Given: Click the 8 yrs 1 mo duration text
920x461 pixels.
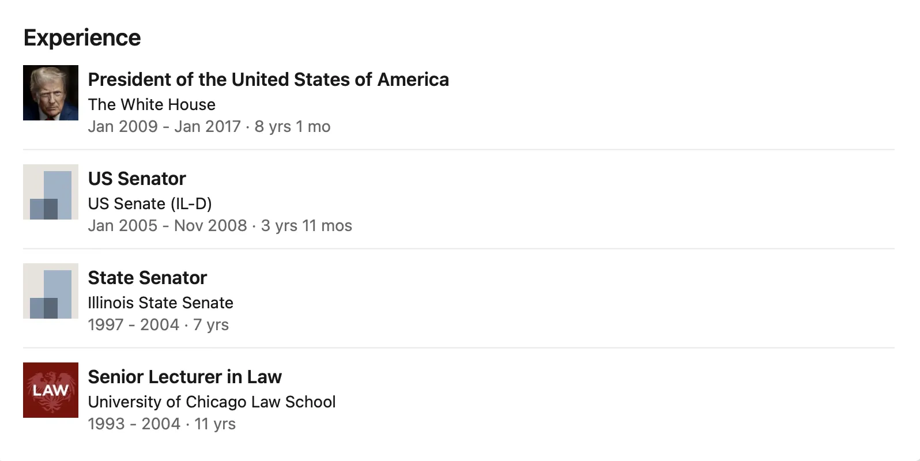Looking at the screenshot, I should [293, 127].
